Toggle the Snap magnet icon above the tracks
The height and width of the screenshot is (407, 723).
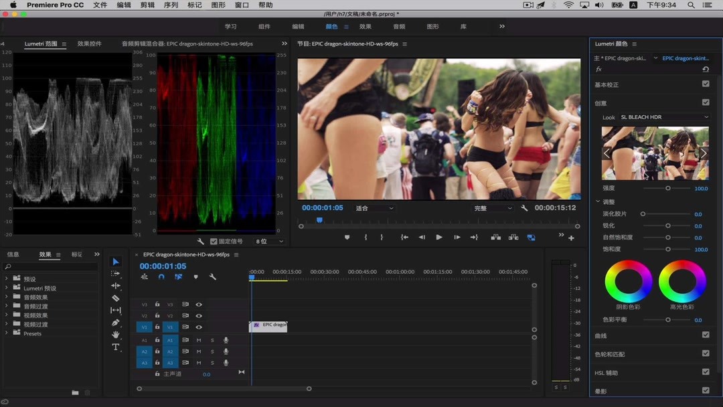pyautogui.click(x=160, y=278)
